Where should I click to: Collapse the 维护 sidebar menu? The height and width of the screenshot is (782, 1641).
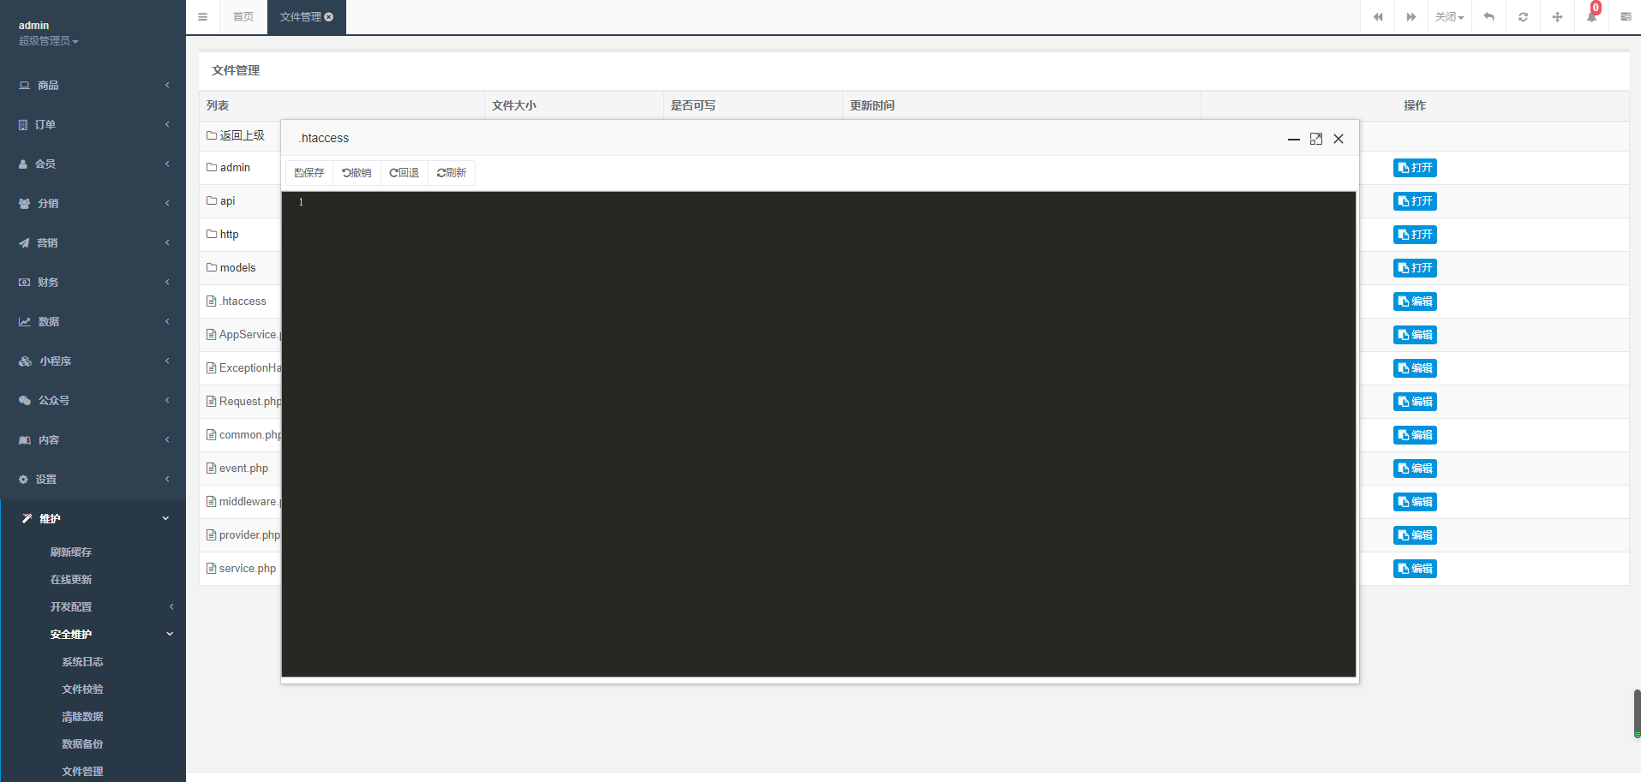[x=93, y=518]
